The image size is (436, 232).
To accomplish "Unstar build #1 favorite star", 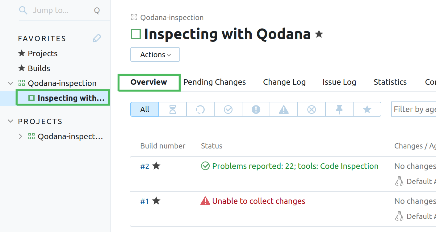I will pos(157,201).
